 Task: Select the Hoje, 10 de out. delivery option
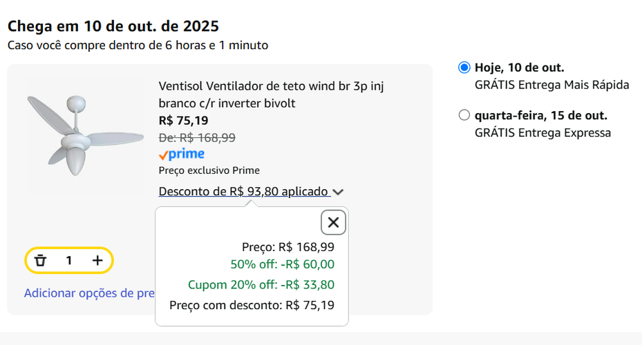click(x=464, y=68)
